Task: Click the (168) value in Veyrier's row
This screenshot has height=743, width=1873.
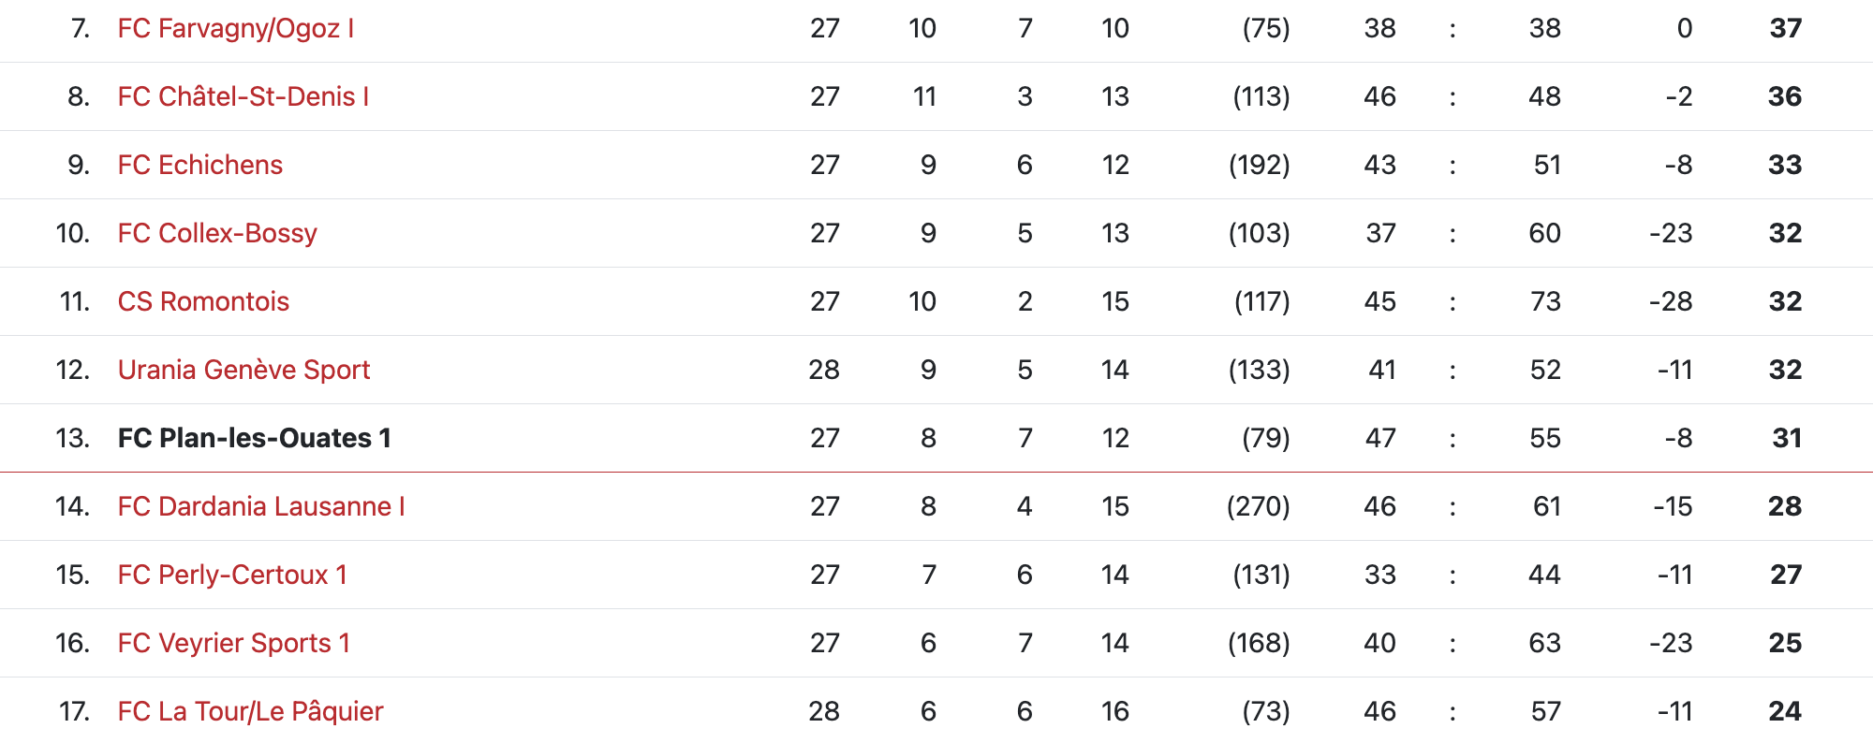Action: click(x=1259, y=643)
